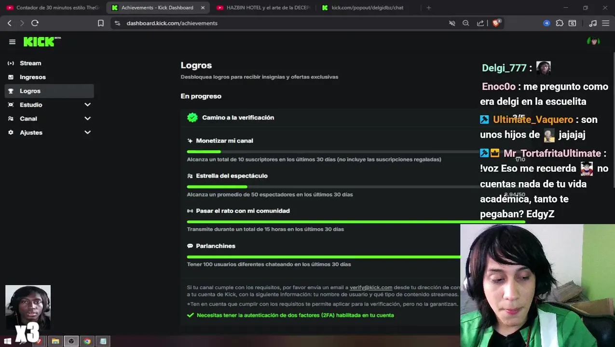Open the window search icon in the toolbar
The width and height of the screenshot is (615, 347).
click(573, 23)
